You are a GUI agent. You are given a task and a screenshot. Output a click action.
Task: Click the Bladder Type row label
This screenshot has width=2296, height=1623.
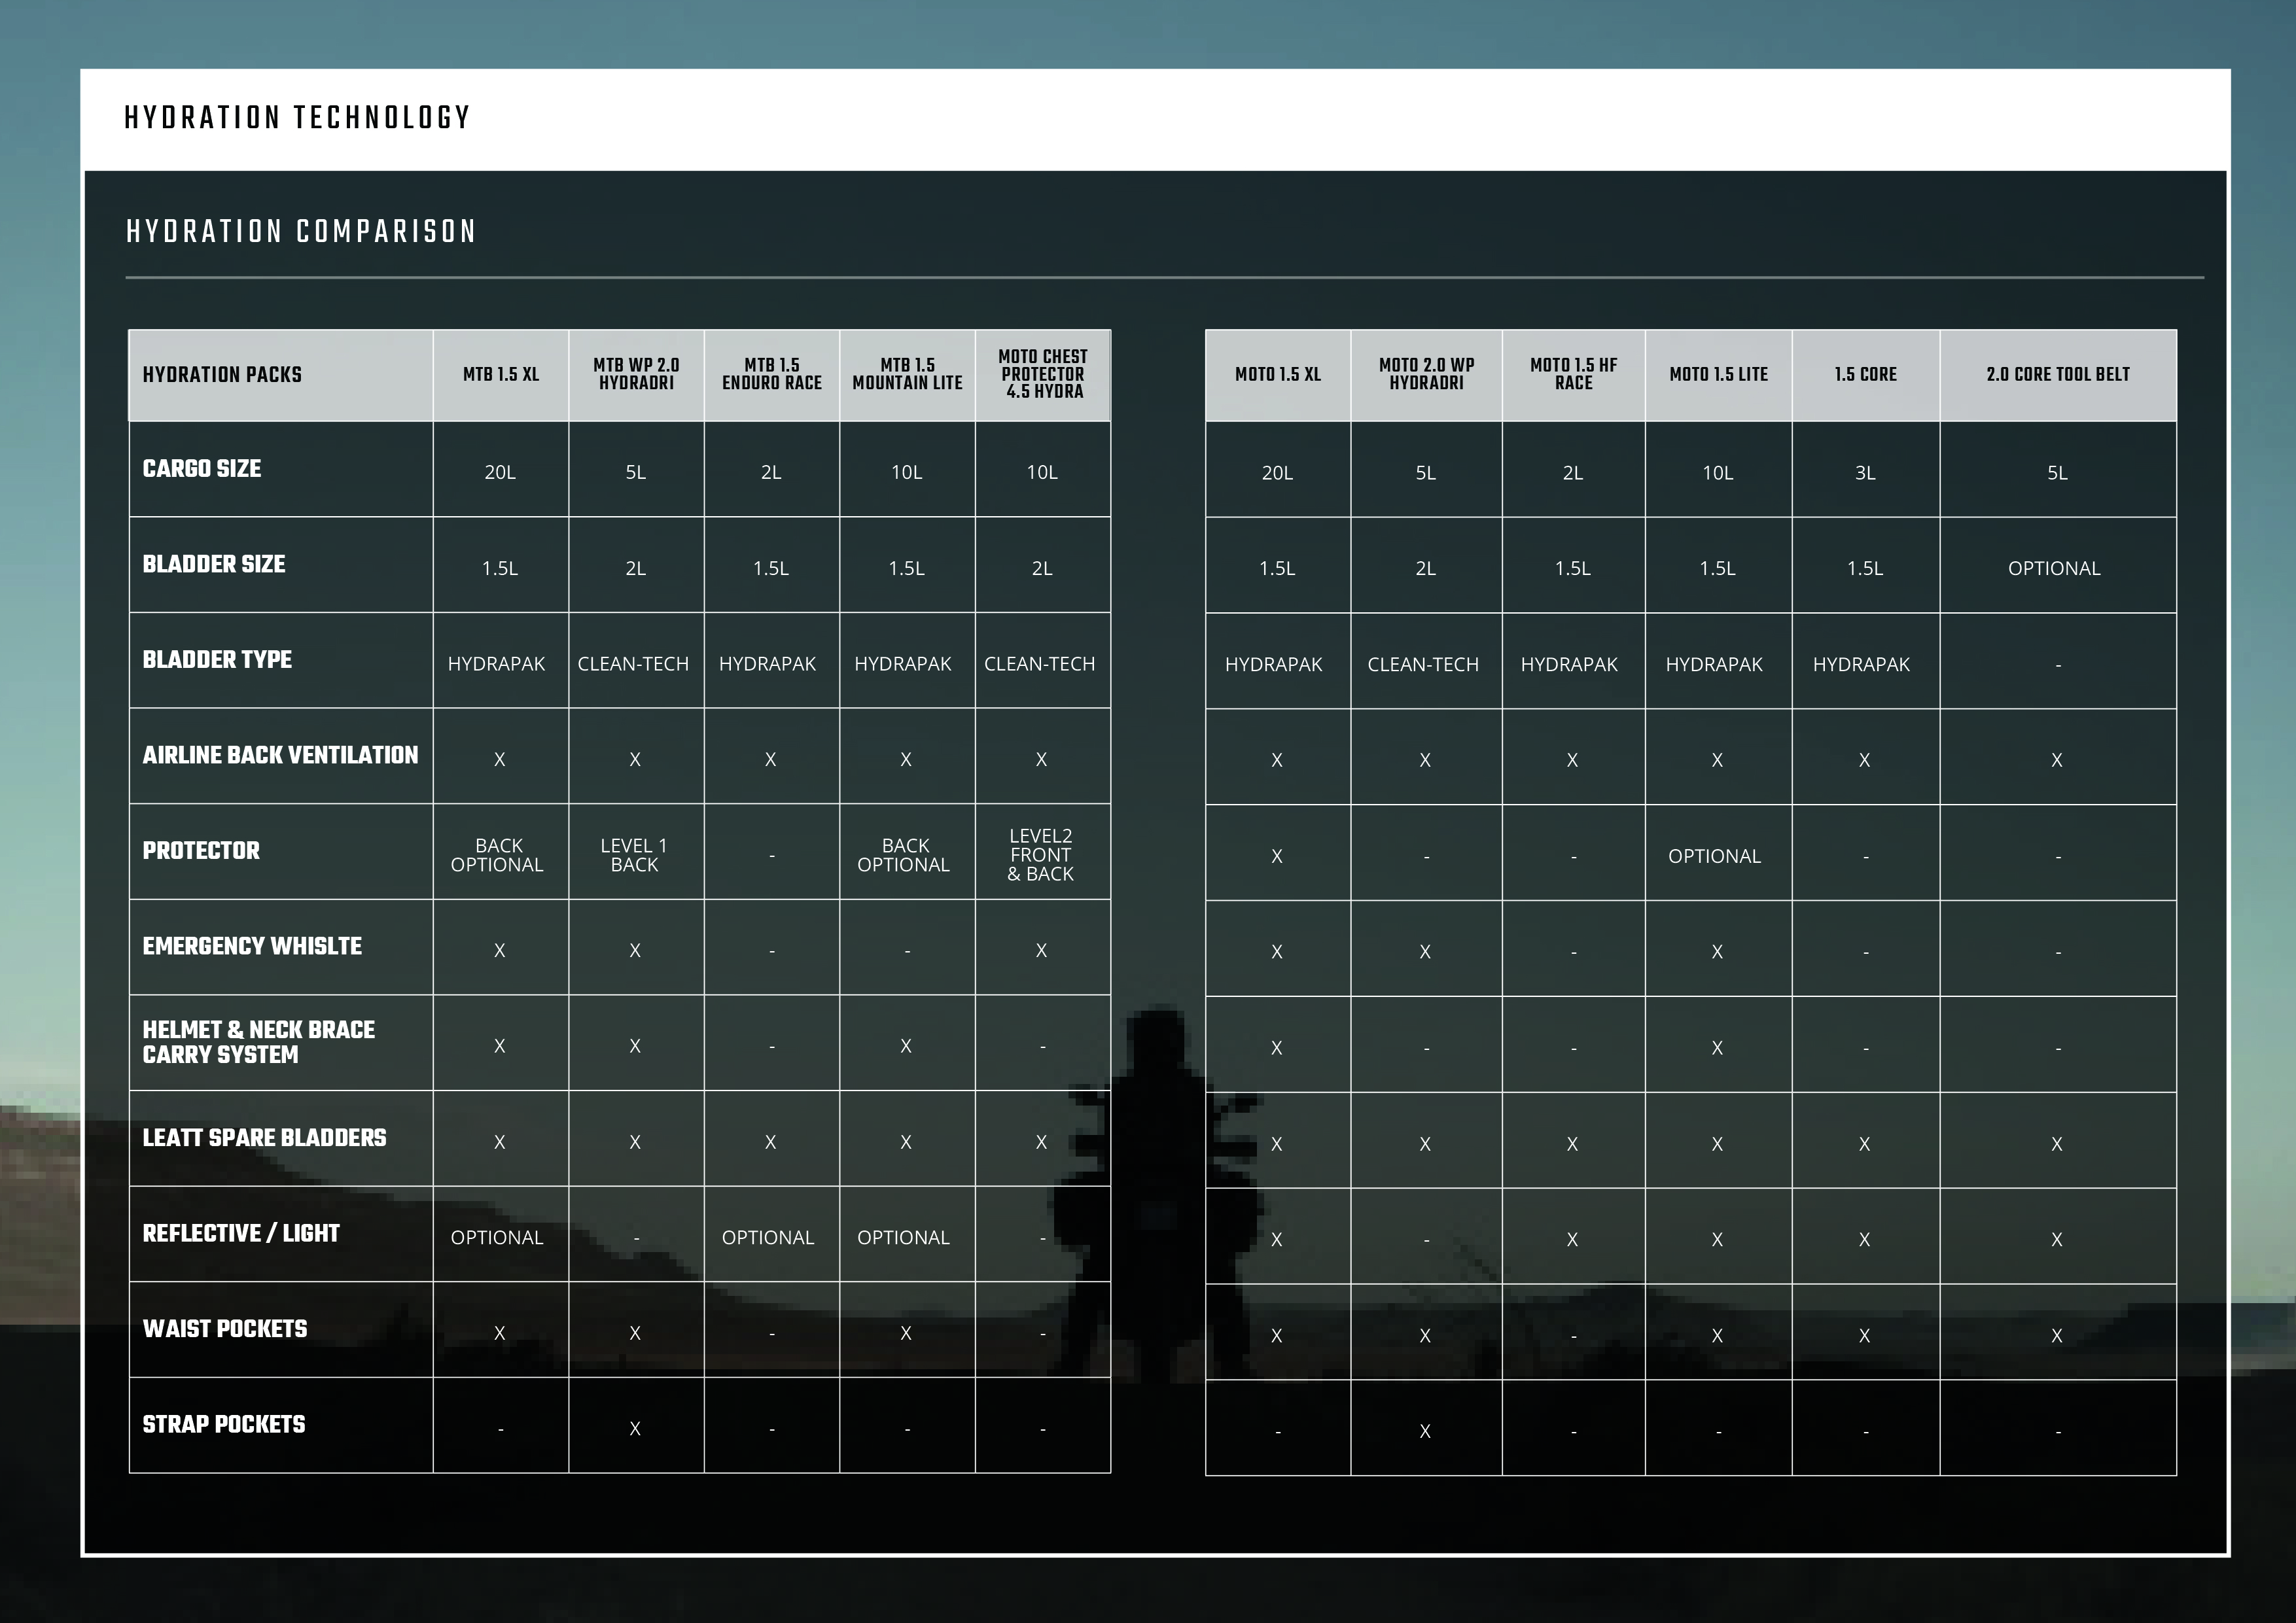pos(217,660)
